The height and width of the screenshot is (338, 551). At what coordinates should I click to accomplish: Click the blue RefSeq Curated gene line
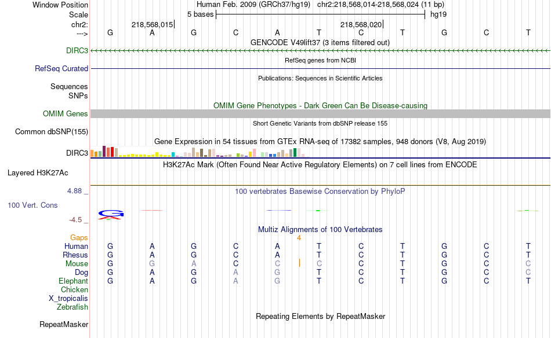tap(320, 69)
